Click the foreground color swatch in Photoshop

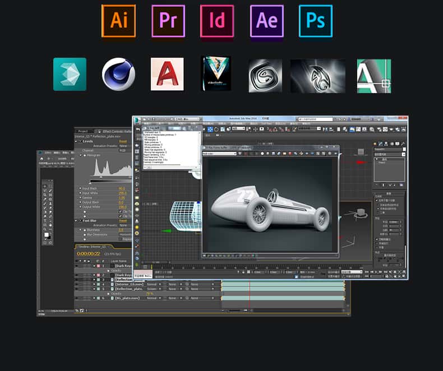47,235
